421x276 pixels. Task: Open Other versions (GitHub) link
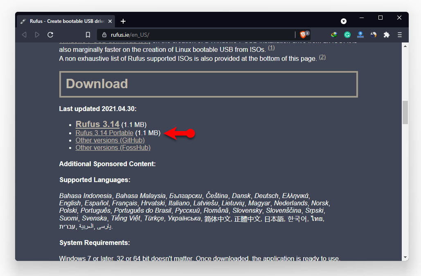click(110, 140)
